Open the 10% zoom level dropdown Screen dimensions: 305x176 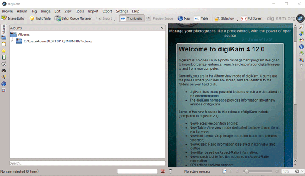coord(302,171)
